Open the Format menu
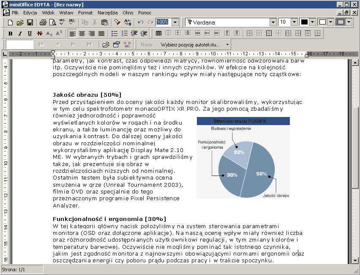The image size is (360, 275). tap(85, 13)
